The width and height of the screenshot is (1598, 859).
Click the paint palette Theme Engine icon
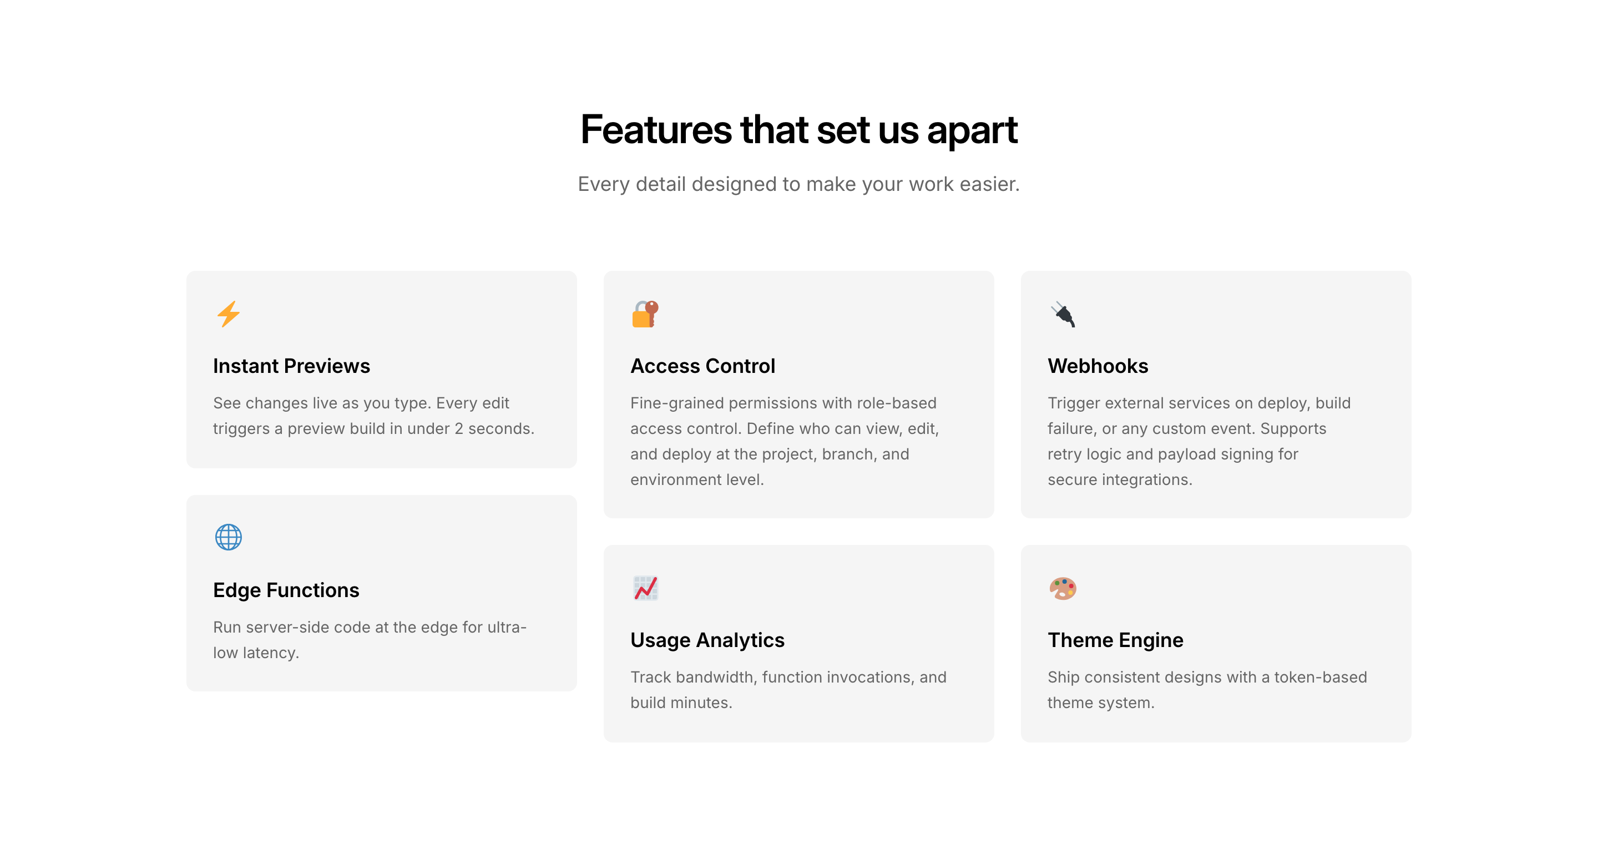pyautogui.click(x=1063, y=587)
